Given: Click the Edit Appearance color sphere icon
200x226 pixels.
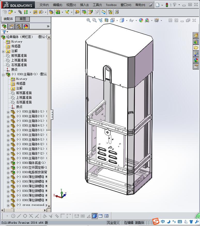Looking at the screenshot, I should [141, 20].
